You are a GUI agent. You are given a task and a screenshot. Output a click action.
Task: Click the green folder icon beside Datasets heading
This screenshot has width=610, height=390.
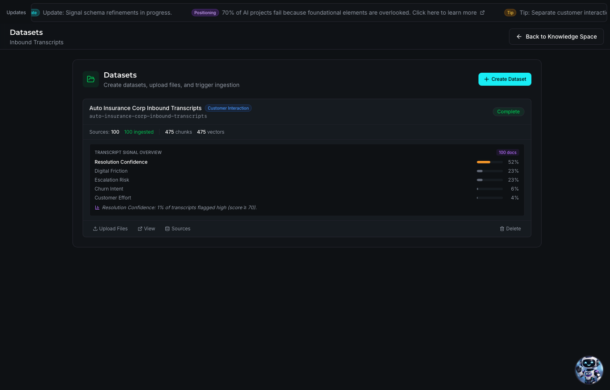91,79
